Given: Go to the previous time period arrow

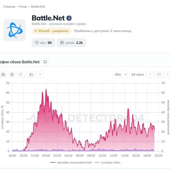Looking at the screenshot, I should [150, 75].
